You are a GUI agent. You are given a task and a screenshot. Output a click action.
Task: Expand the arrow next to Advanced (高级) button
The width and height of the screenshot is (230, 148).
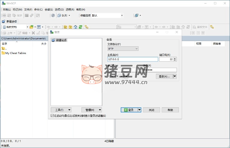pyautogui.click(x=174, y=76)
